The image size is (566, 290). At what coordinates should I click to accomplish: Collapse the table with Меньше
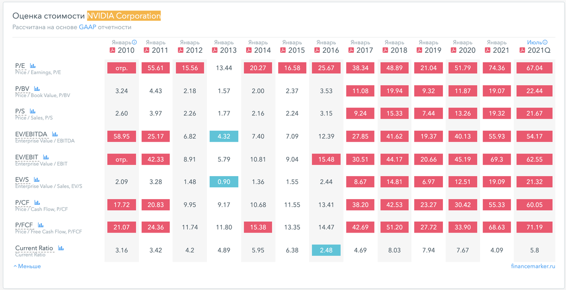point(27,266)
